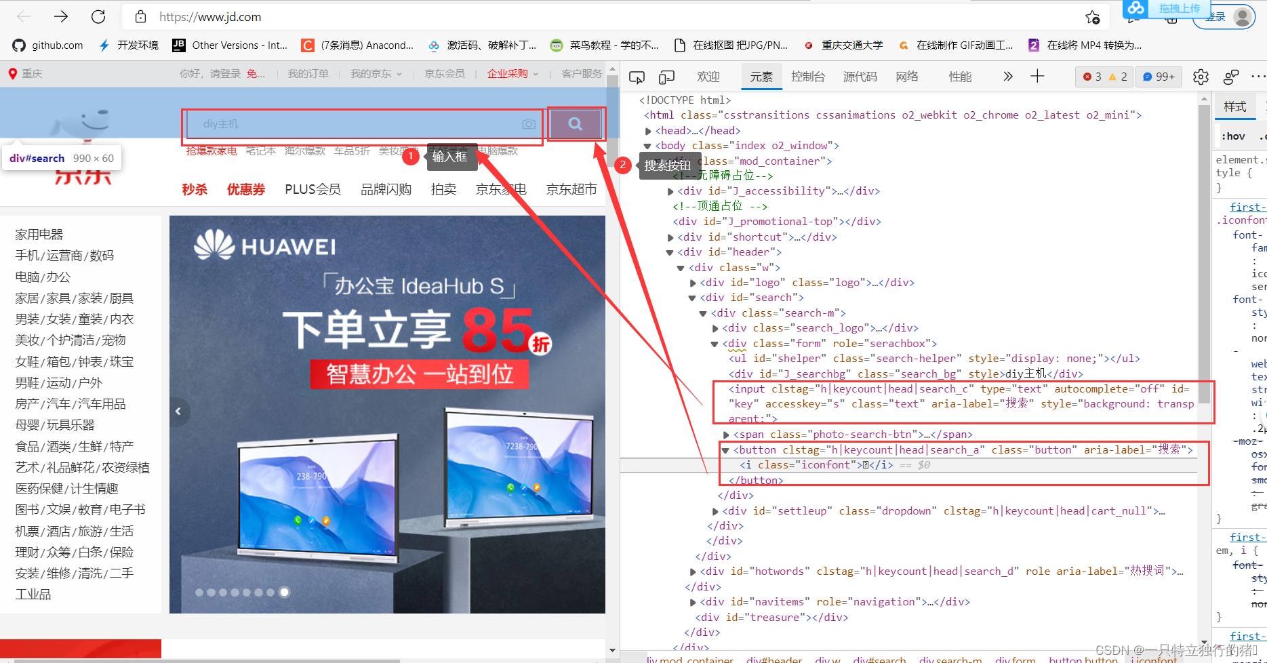The height and width of the screenshot is (663, 1267).
Task: Expand the div id="J_accessibility" node
Action: (671, 192)
